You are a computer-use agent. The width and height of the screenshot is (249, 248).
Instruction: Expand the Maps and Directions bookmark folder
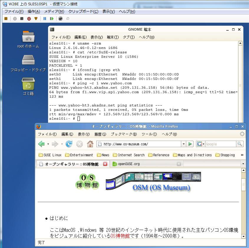tap(192, 155)
